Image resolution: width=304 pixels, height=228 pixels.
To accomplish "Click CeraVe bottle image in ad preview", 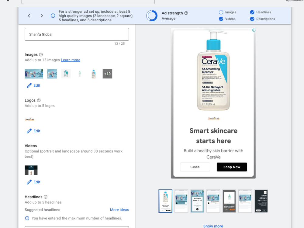I will click(x=214, y=71).
